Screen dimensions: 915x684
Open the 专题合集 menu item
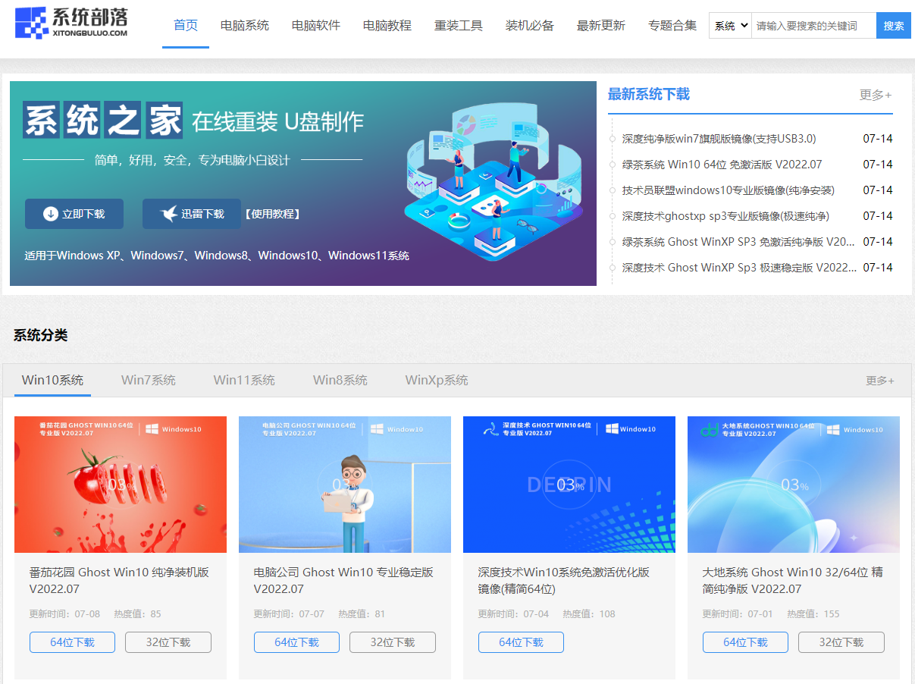(x=672, y=25)
